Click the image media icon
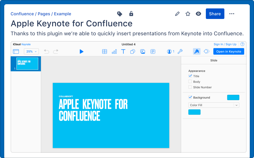This screenshot has height=158, width=254. click(143, 52)
